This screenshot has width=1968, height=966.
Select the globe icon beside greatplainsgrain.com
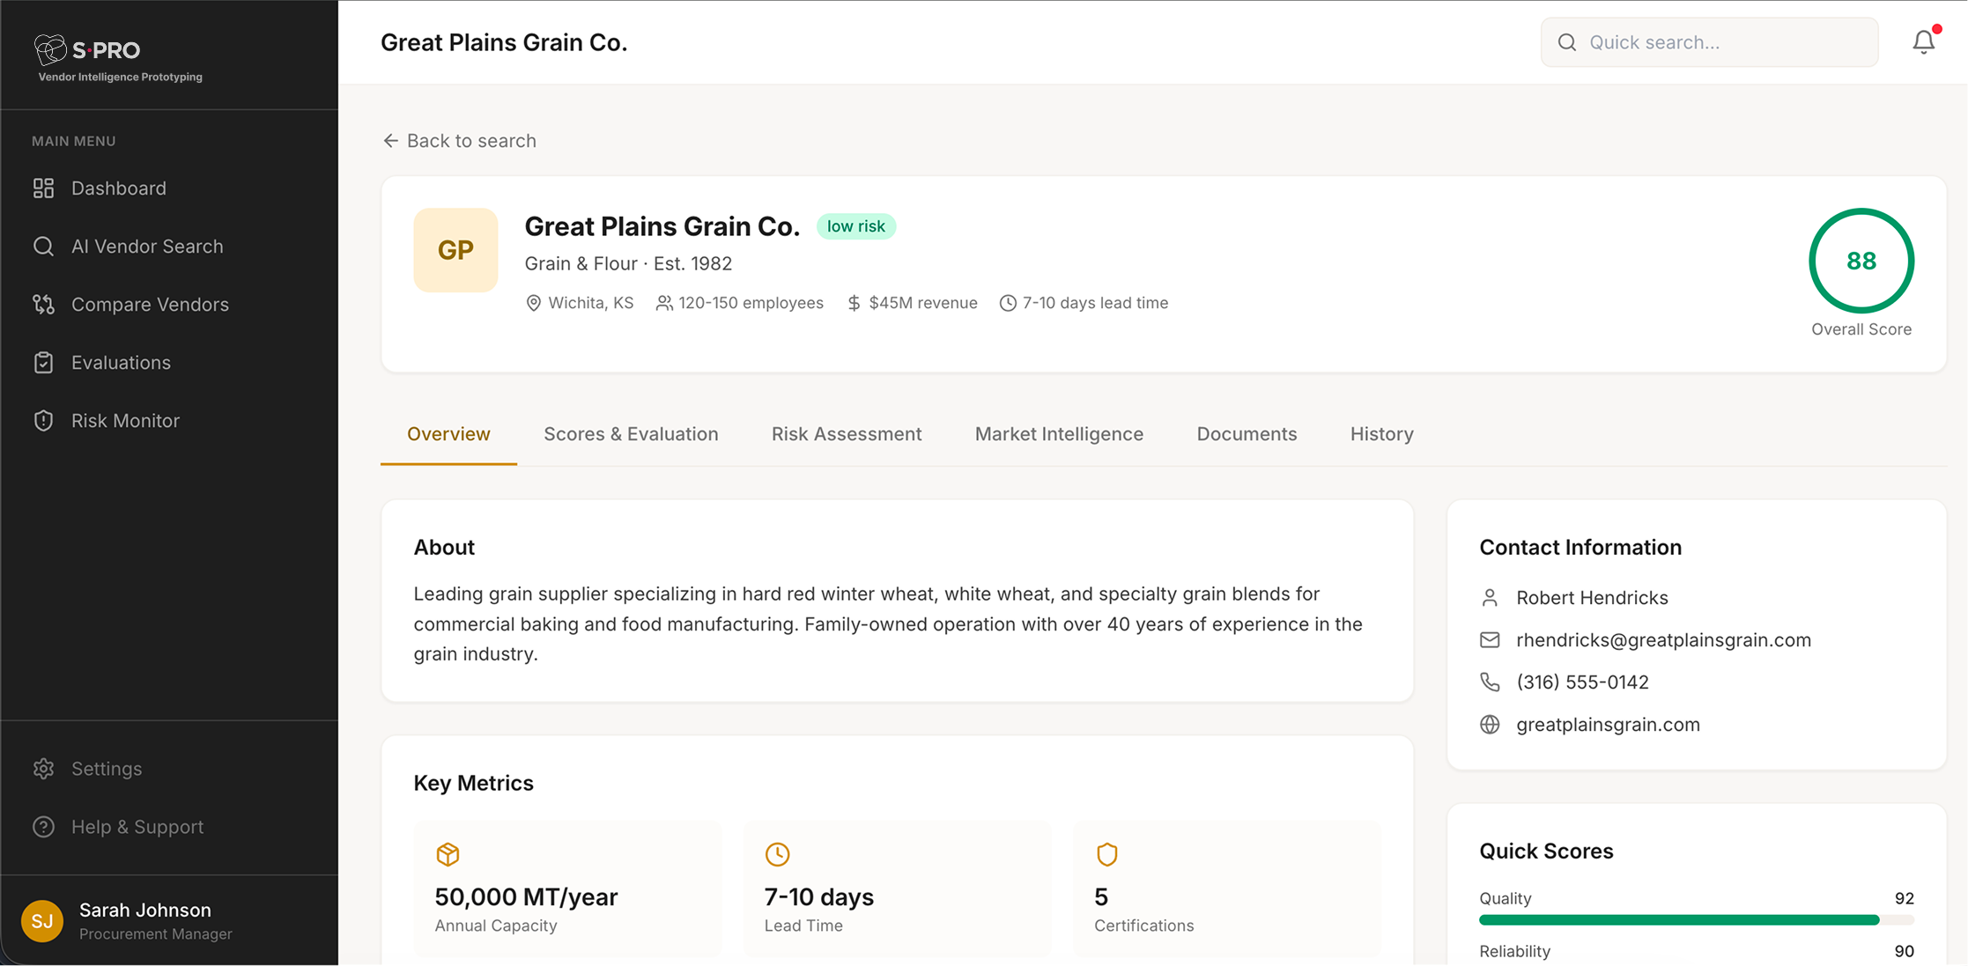(1490, 724)
